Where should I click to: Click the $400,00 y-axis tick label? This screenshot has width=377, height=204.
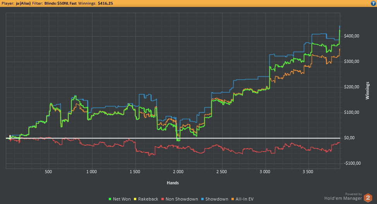pos(352,36)
